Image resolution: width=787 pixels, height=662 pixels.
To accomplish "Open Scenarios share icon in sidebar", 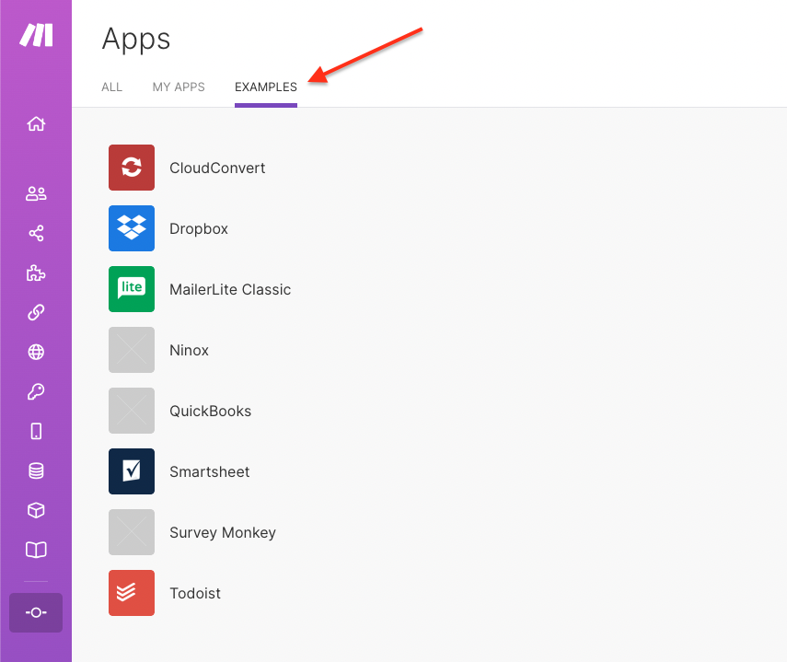I will click(36, 233).
